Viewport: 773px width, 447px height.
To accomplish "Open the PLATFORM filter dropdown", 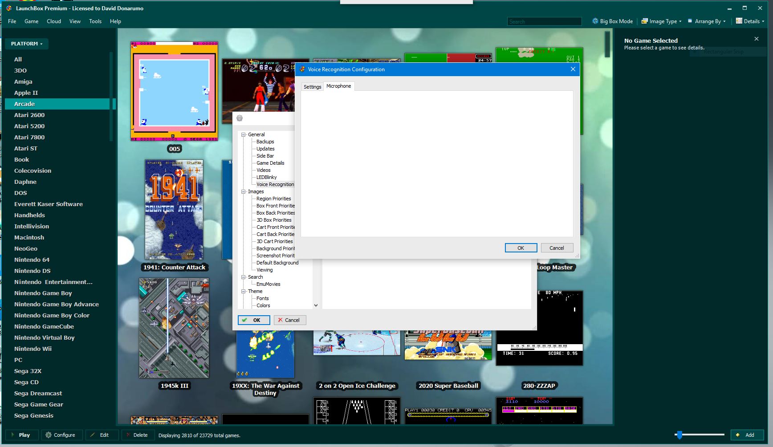I will pyautogui.click(x=27, y=44).
